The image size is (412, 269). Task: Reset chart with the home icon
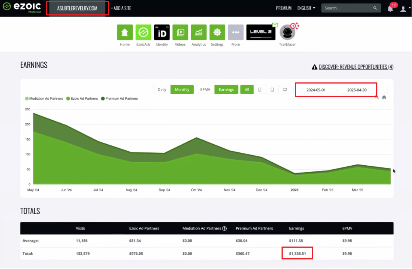pyautogui.click(x=384, y=98)
